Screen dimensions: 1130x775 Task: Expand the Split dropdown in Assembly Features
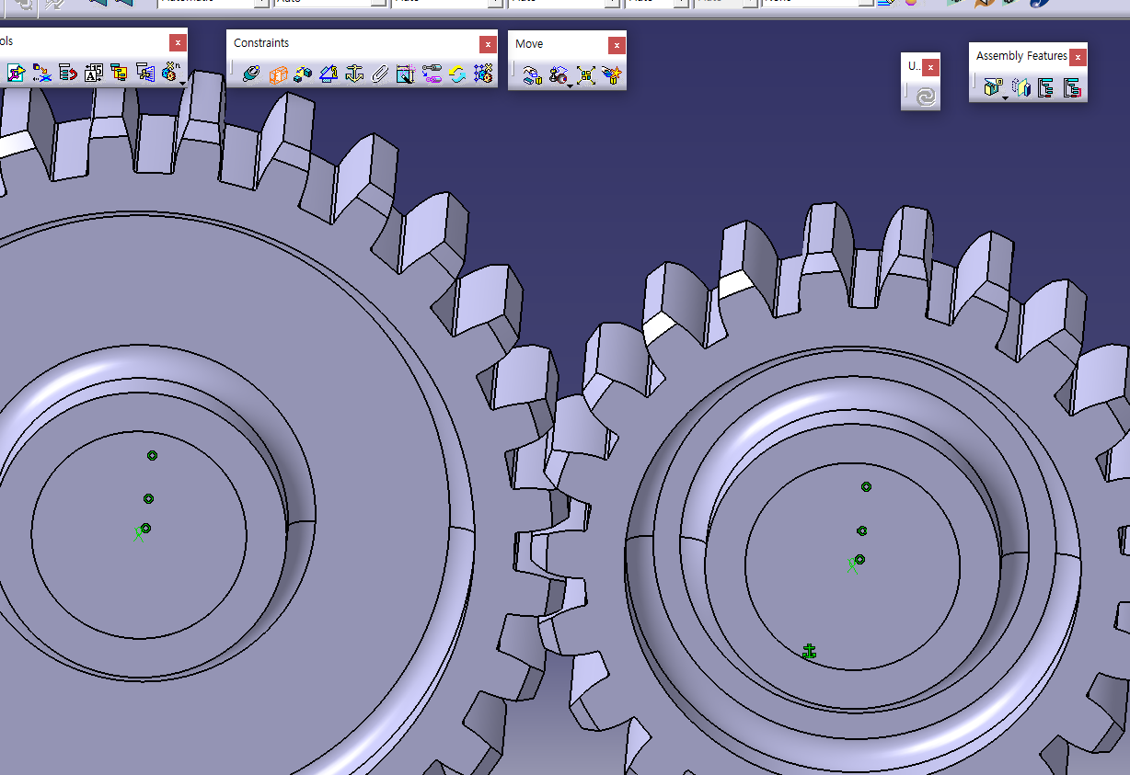coord(1005,97)
